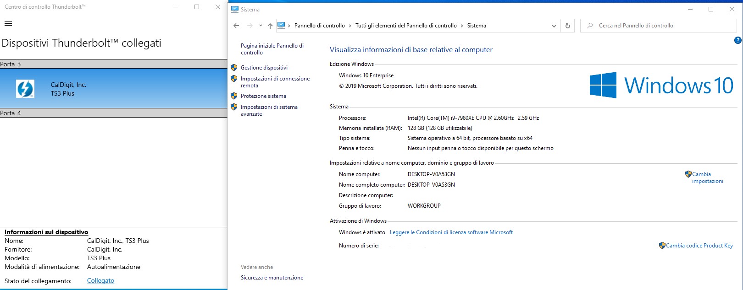
Task: Click full computer name value DESKTOP-V0A53GN
Action: 431,185
